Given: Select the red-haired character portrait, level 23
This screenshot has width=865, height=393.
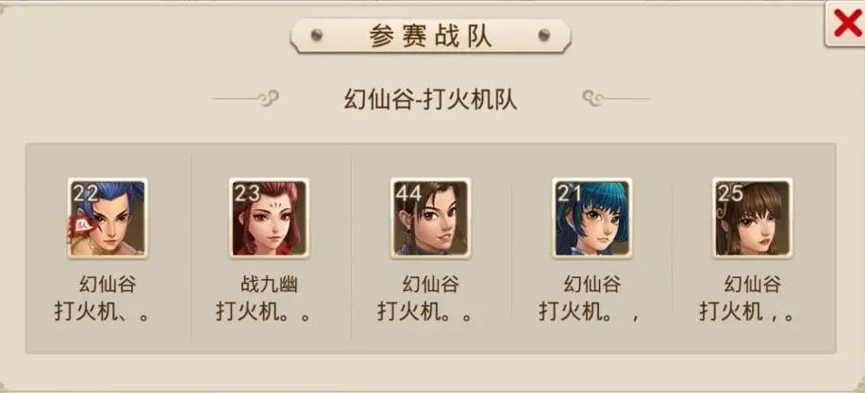Looking at the screenshot, I should pos(269,219).
